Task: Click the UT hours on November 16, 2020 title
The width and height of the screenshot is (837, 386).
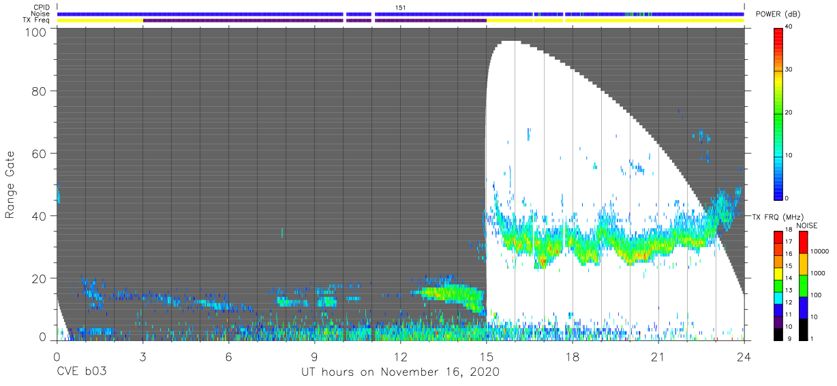Action: pyautogui.click(x=401, y=372)
